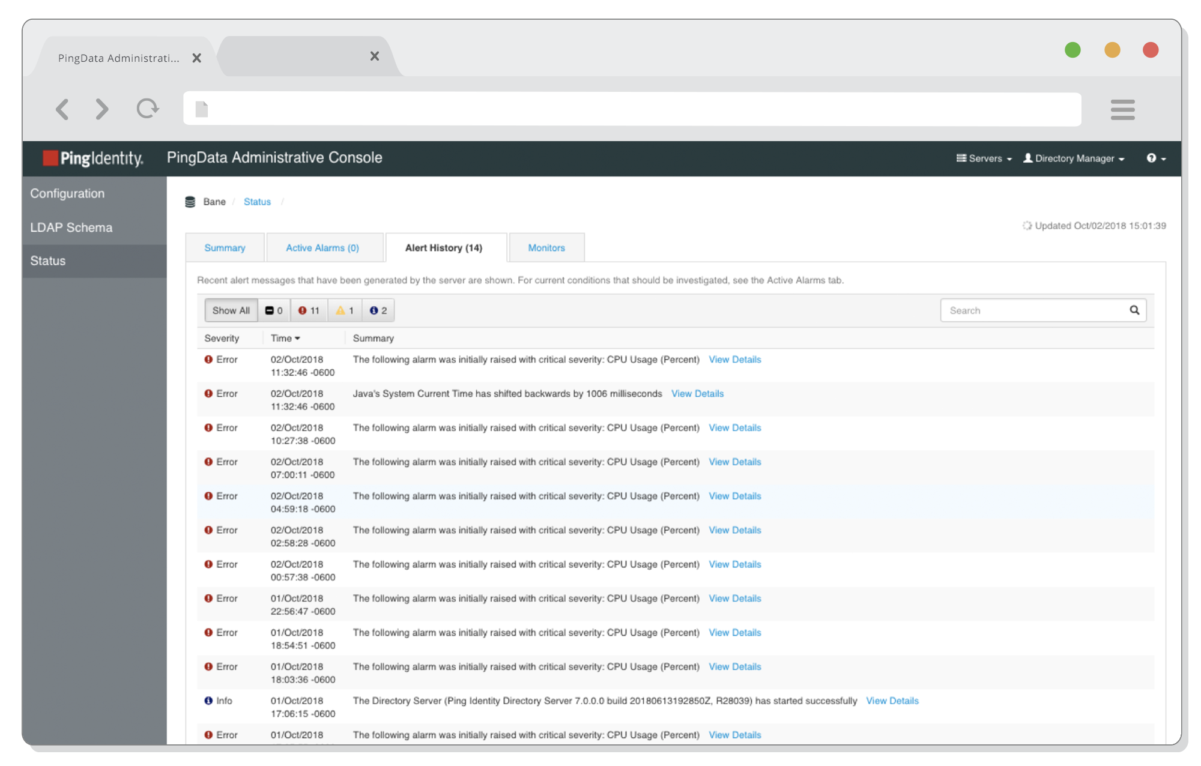Viewport: 1201px width, 766px height.
Task: Open the Monitors tab
Action: tap(546, 248)
